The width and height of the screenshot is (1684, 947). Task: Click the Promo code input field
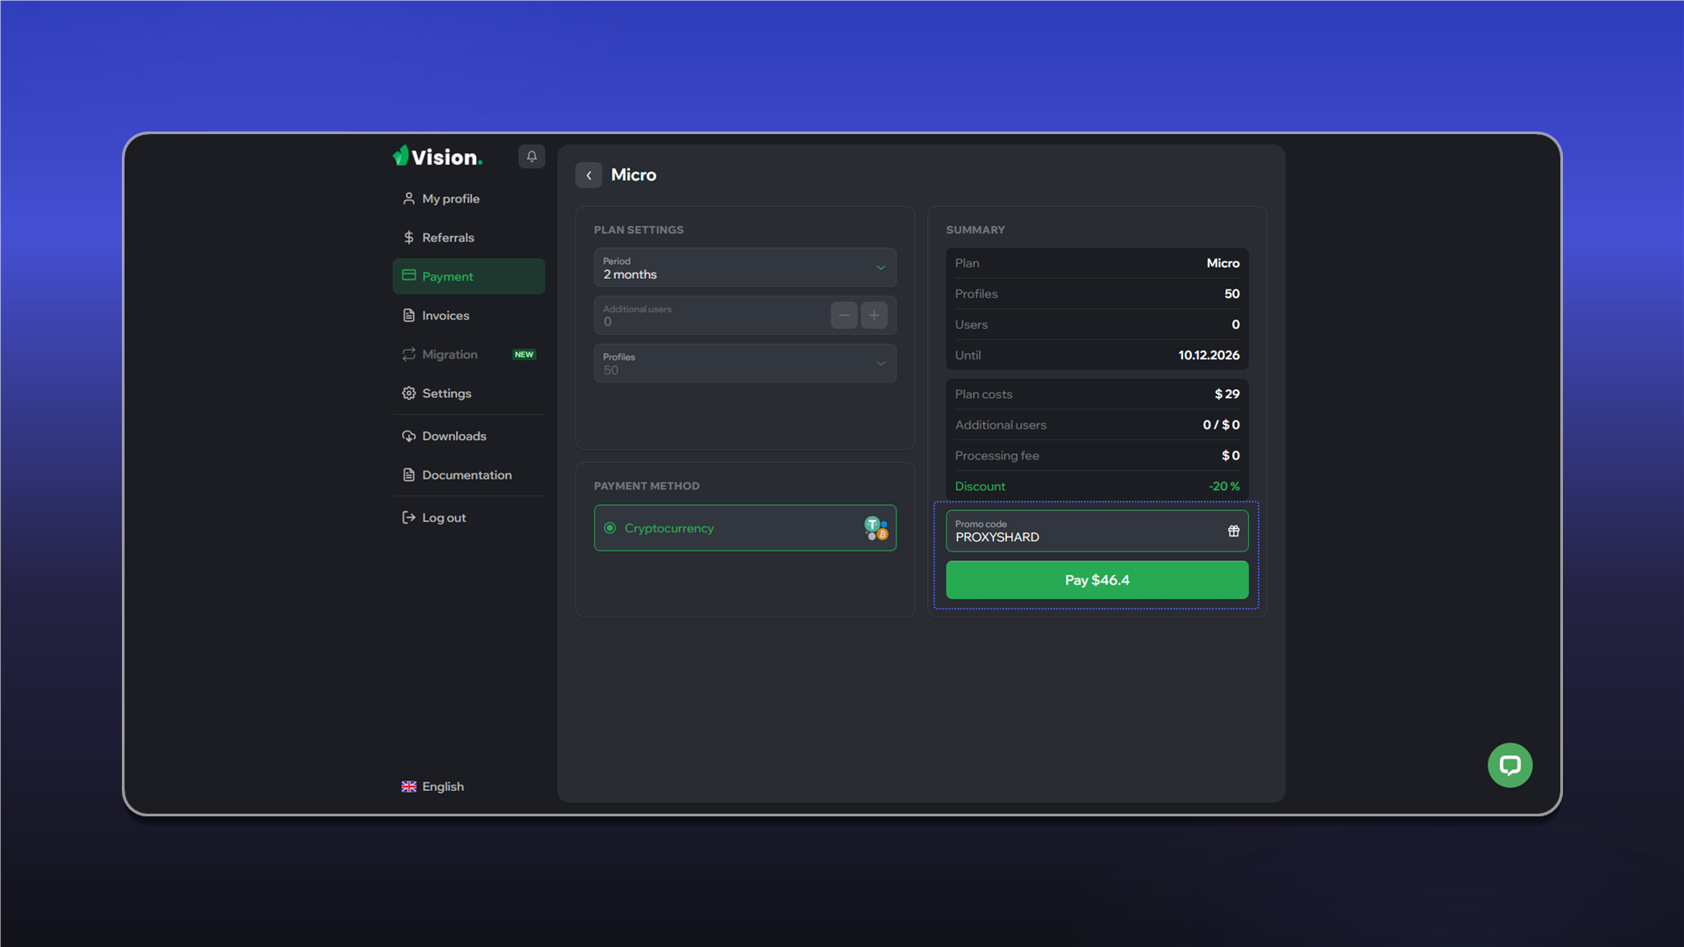click(1096, 531)
